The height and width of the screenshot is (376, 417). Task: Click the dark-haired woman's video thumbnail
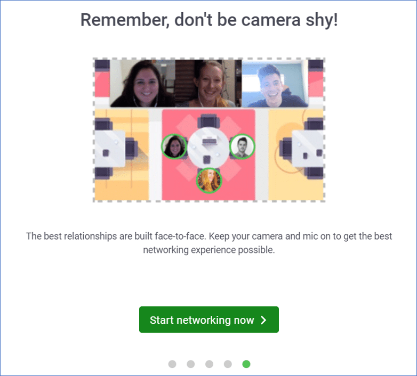[x=142, y=84]
